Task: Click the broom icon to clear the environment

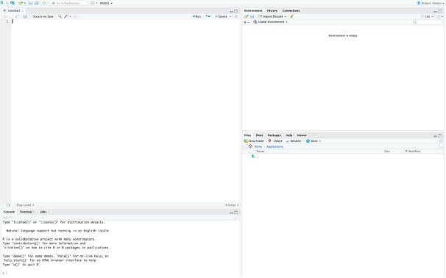Action: point(291,16)
